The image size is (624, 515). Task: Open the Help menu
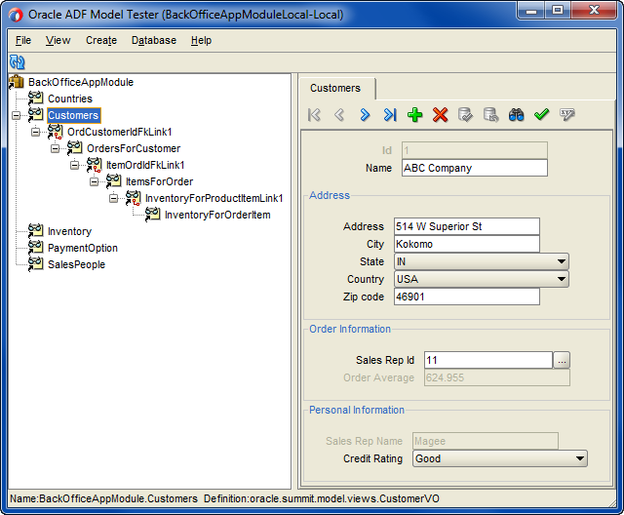(x=201, y=40)
